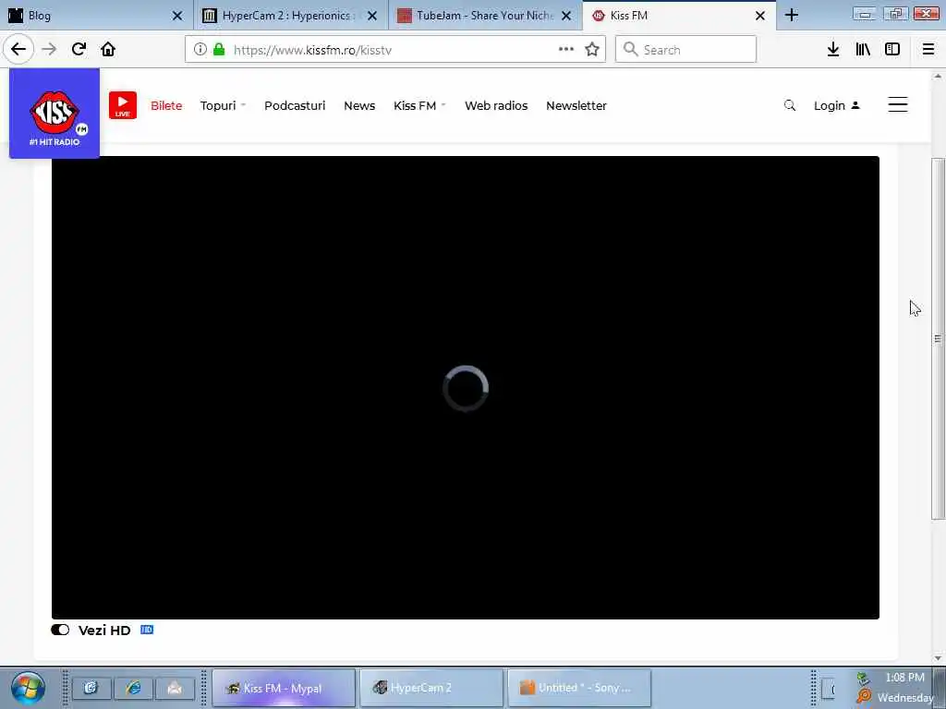Click the Kiss FM logo
946x709 pixels.
click(x=55, y=114)
